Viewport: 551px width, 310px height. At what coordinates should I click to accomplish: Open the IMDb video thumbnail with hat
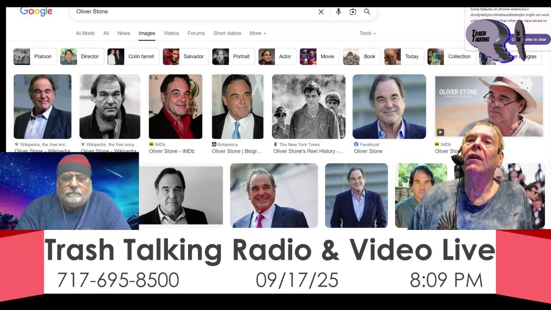(x=489, y=107)
